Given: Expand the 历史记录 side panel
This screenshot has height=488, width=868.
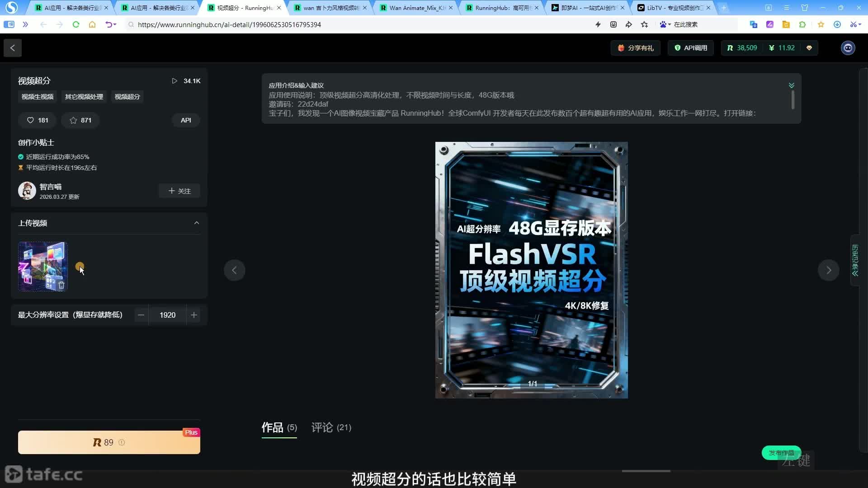Looking at the screenshot, I should pyautogui.click(x=855, y=260).
